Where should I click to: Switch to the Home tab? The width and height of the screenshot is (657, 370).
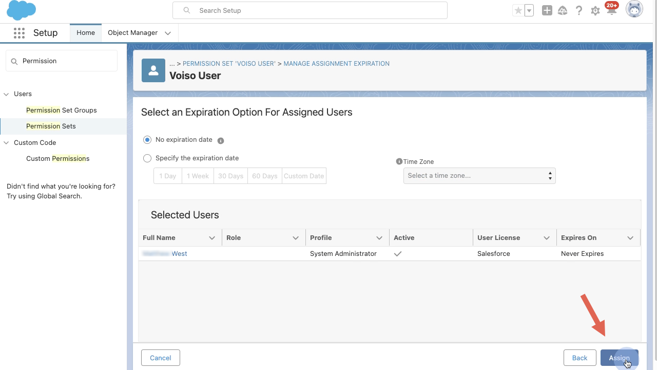click(86, 33)
